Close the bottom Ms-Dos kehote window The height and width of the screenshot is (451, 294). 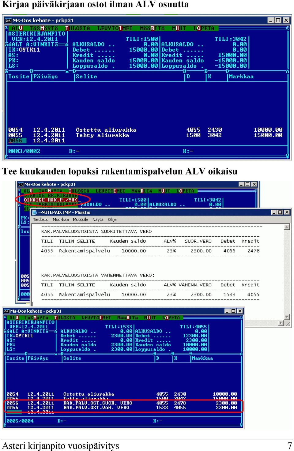tap(240, 311)
